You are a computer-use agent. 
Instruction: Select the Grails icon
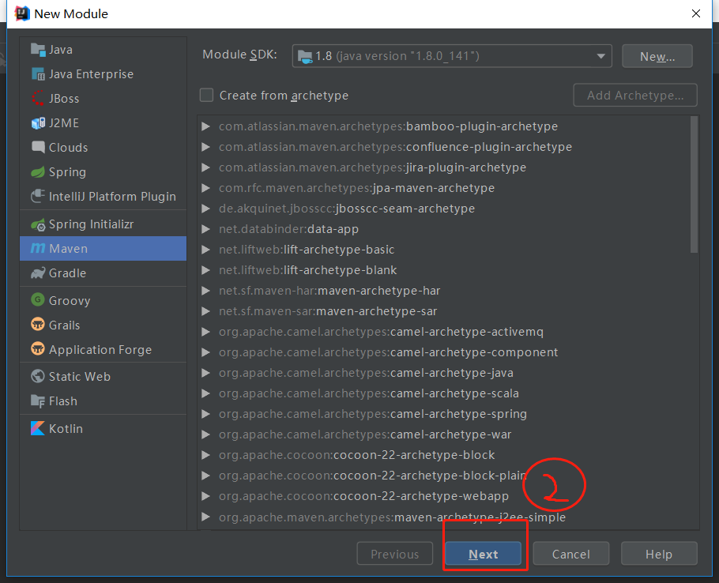[x=38, y=325]
